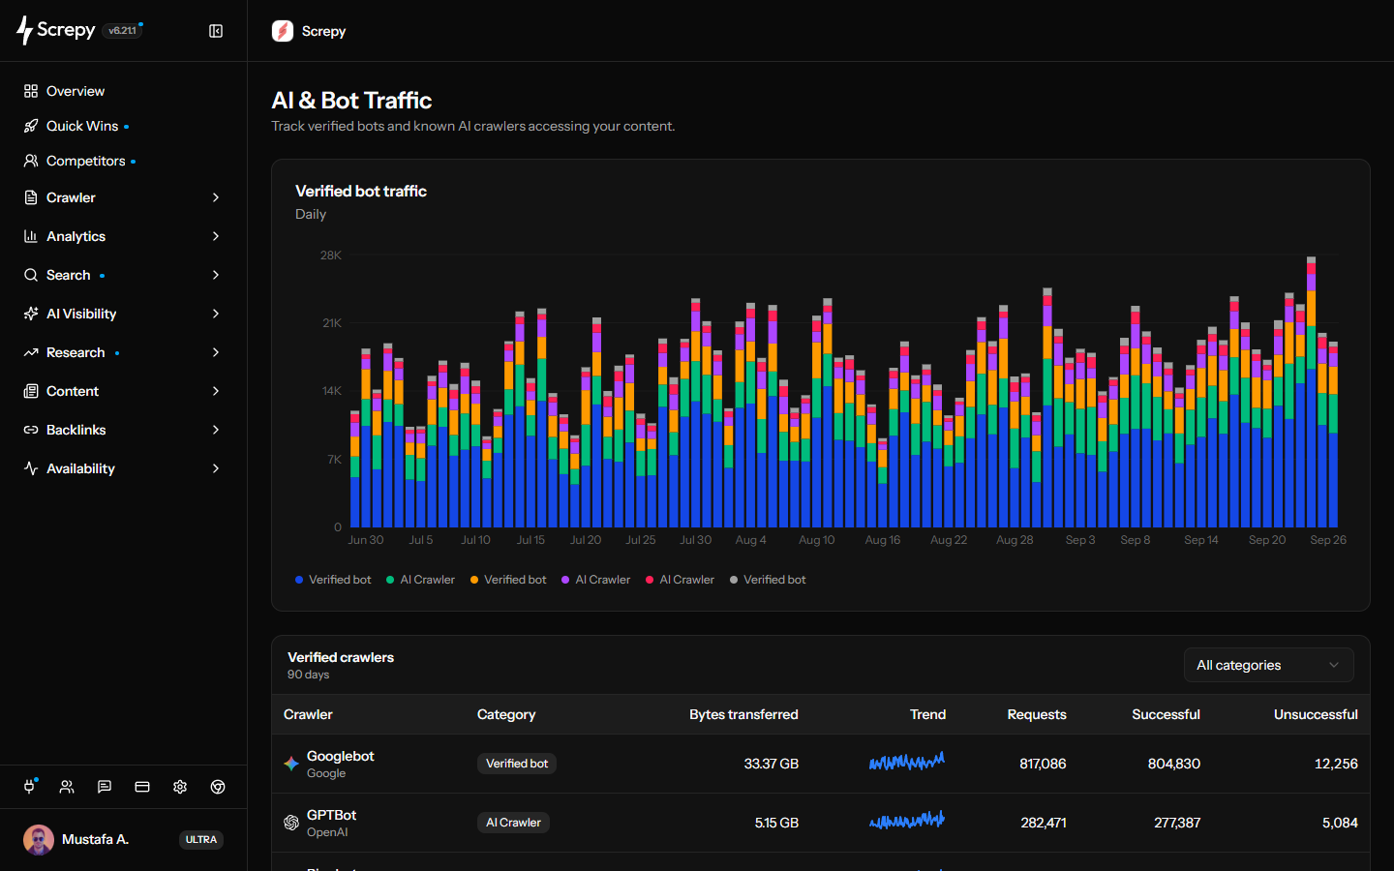Toggle the gray Verified bot legend series
This screenshot has width=1394, height=871.
(x=768, y=580)
